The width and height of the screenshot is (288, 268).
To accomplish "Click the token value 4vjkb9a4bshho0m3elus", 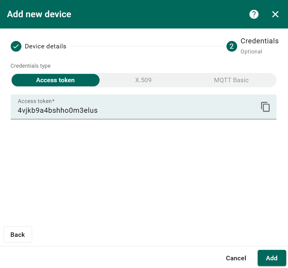I will tap(58, 110).
